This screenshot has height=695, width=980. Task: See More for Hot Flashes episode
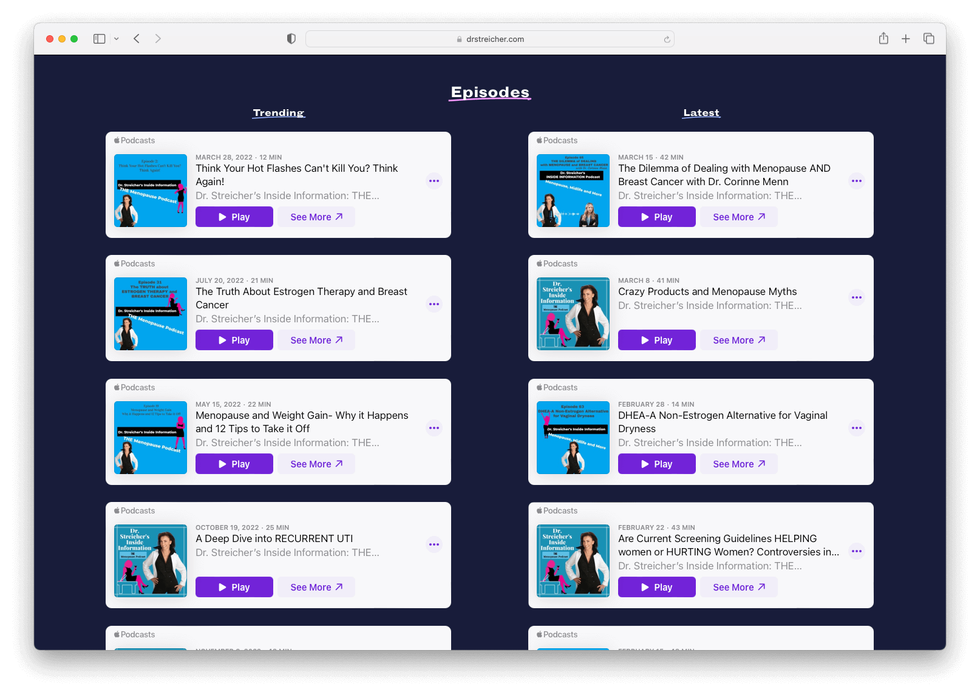pos(316,217)
